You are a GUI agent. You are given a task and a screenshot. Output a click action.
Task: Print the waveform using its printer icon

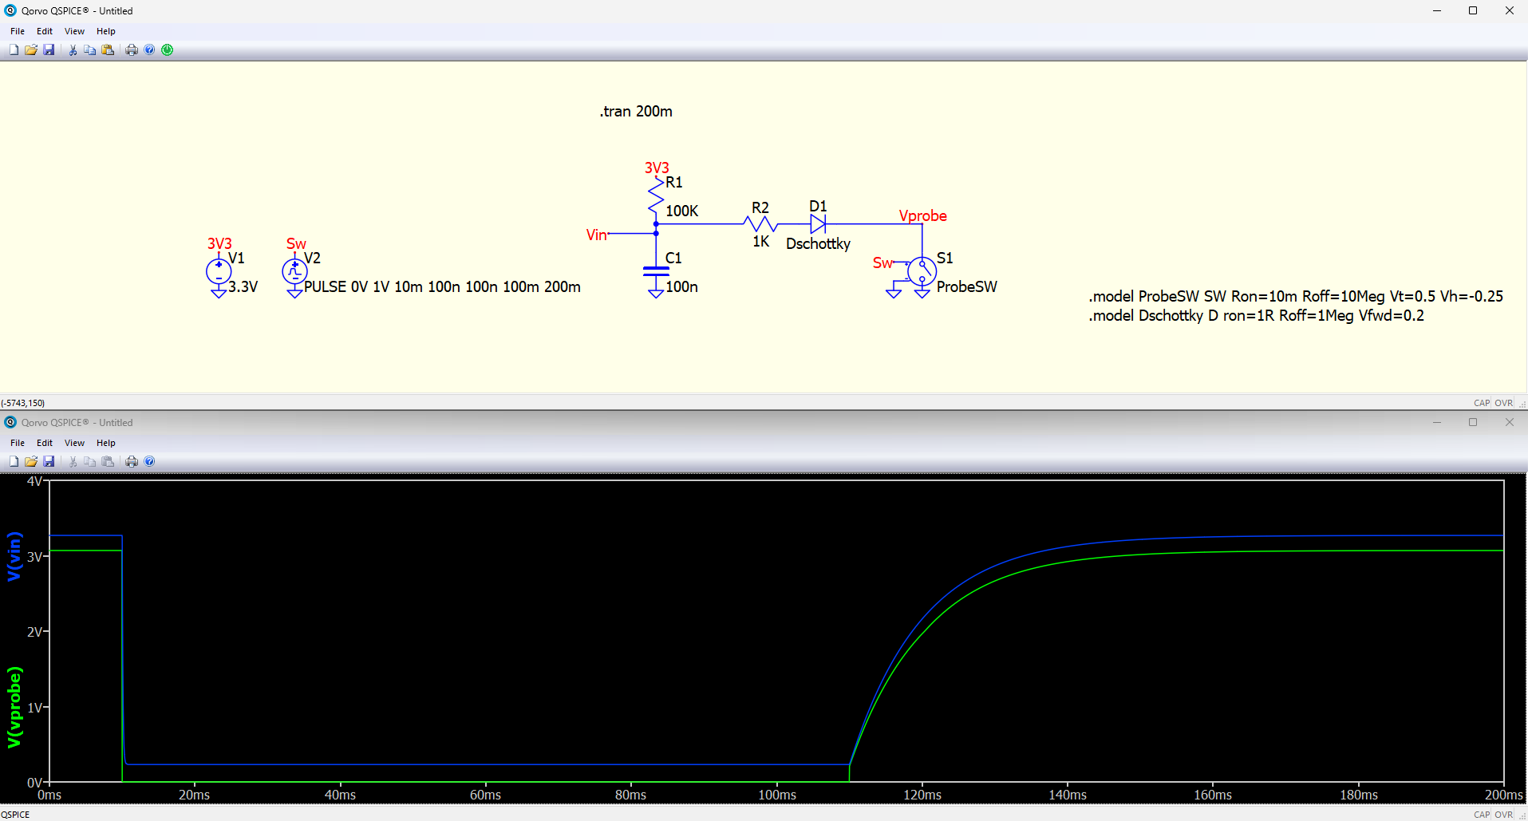click(x=132, y=461)
